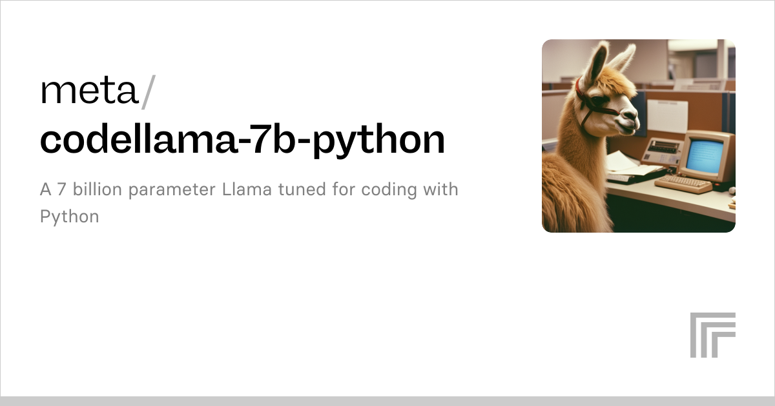Click the word "Python" in the description
This screenshot has height=406, width=775.
pos(70,216)
